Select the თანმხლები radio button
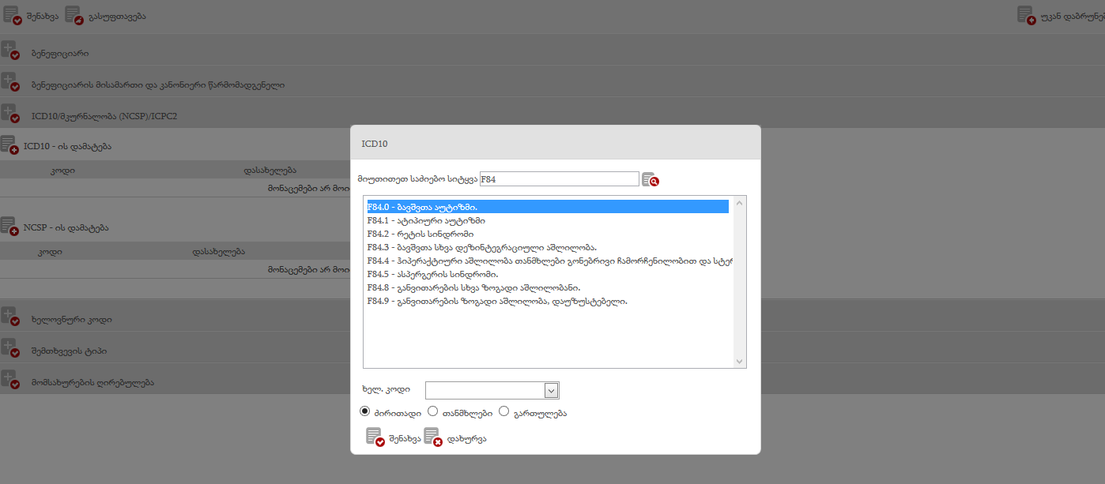Screen dimensions: 1105x484 tap(432, 411)
